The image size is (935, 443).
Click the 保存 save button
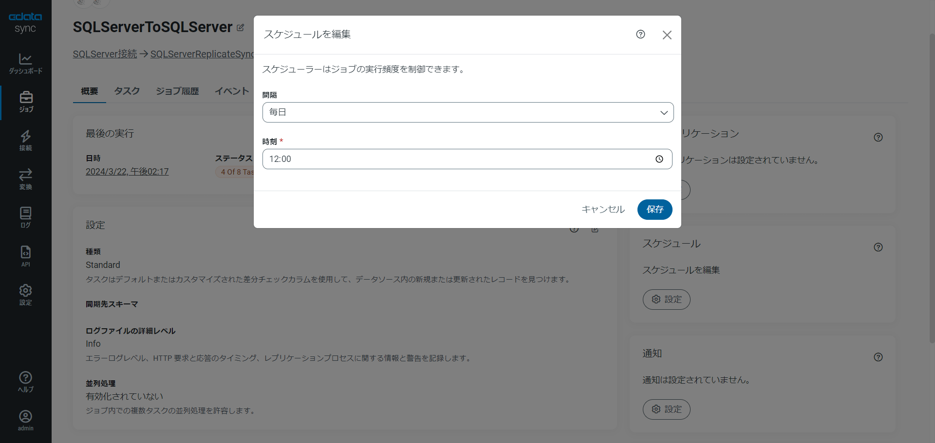pyautogui.click(x=654, y=210)
